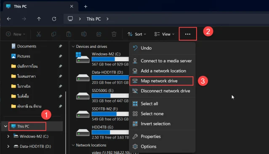Click the computer icon in address bar
Image resolution: width=269 pixels, height=154 pixels.
click(70, 18)
